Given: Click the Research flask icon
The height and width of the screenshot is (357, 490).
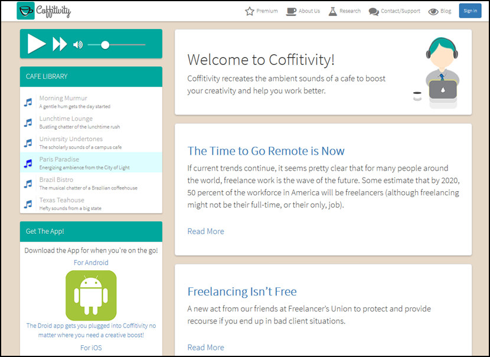Looking at the screenshot, I should 333,12.
